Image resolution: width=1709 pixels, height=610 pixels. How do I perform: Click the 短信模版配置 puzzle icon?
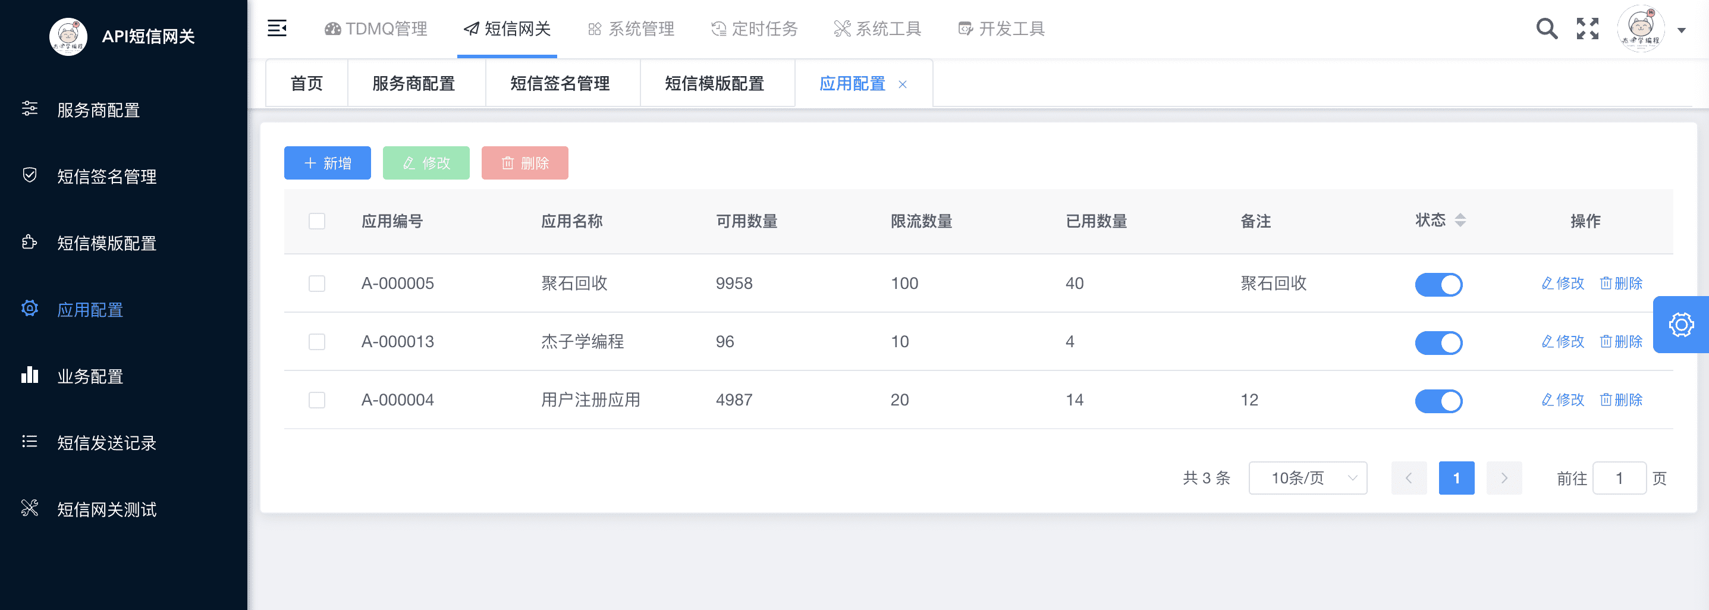click(x=29, y=242)
